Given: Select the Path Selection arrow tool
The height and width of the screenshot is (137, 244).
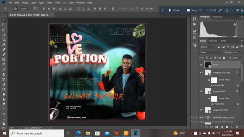Looking at the screenshot, I should coord(4,119).
